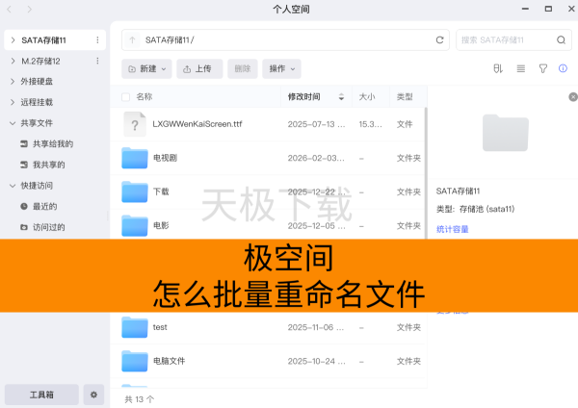Switch to list view using the layout icon
Image resolution: width=578 pixels, height=408 pixels.
point(521,69)
